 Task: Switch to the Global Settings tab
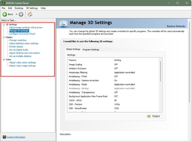[x=73, y=49]
